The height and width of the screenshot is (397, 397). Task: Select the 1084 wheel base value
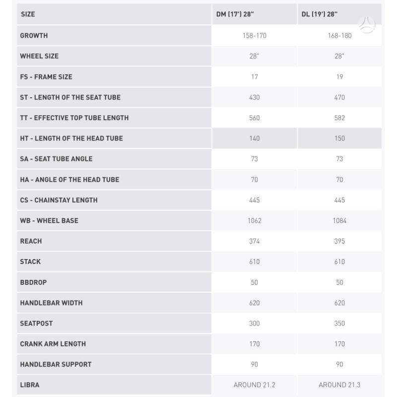point(339,221)
